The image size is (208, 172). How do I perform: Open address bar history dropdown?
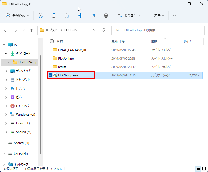[x=94, y=30]
